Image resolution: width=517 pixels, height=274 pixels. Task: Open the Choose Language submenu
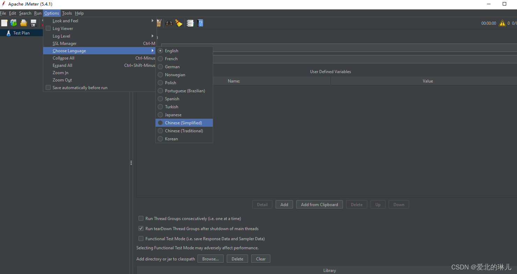click(100, 50)
